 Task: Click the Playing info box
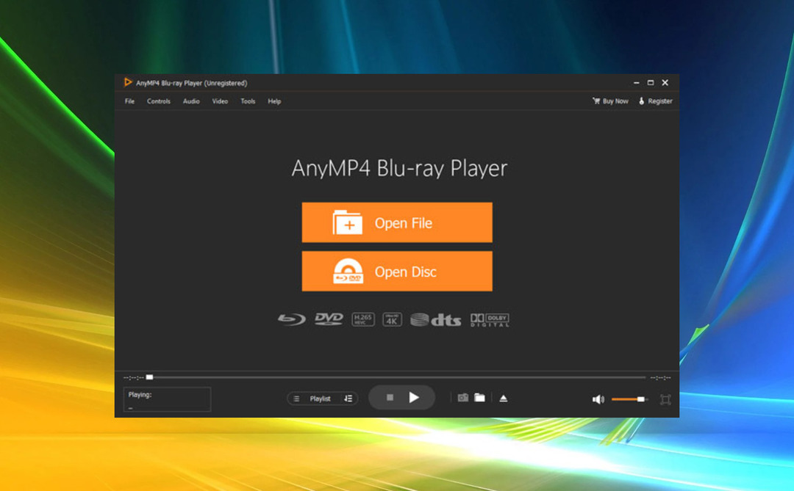tap(167, 399)
